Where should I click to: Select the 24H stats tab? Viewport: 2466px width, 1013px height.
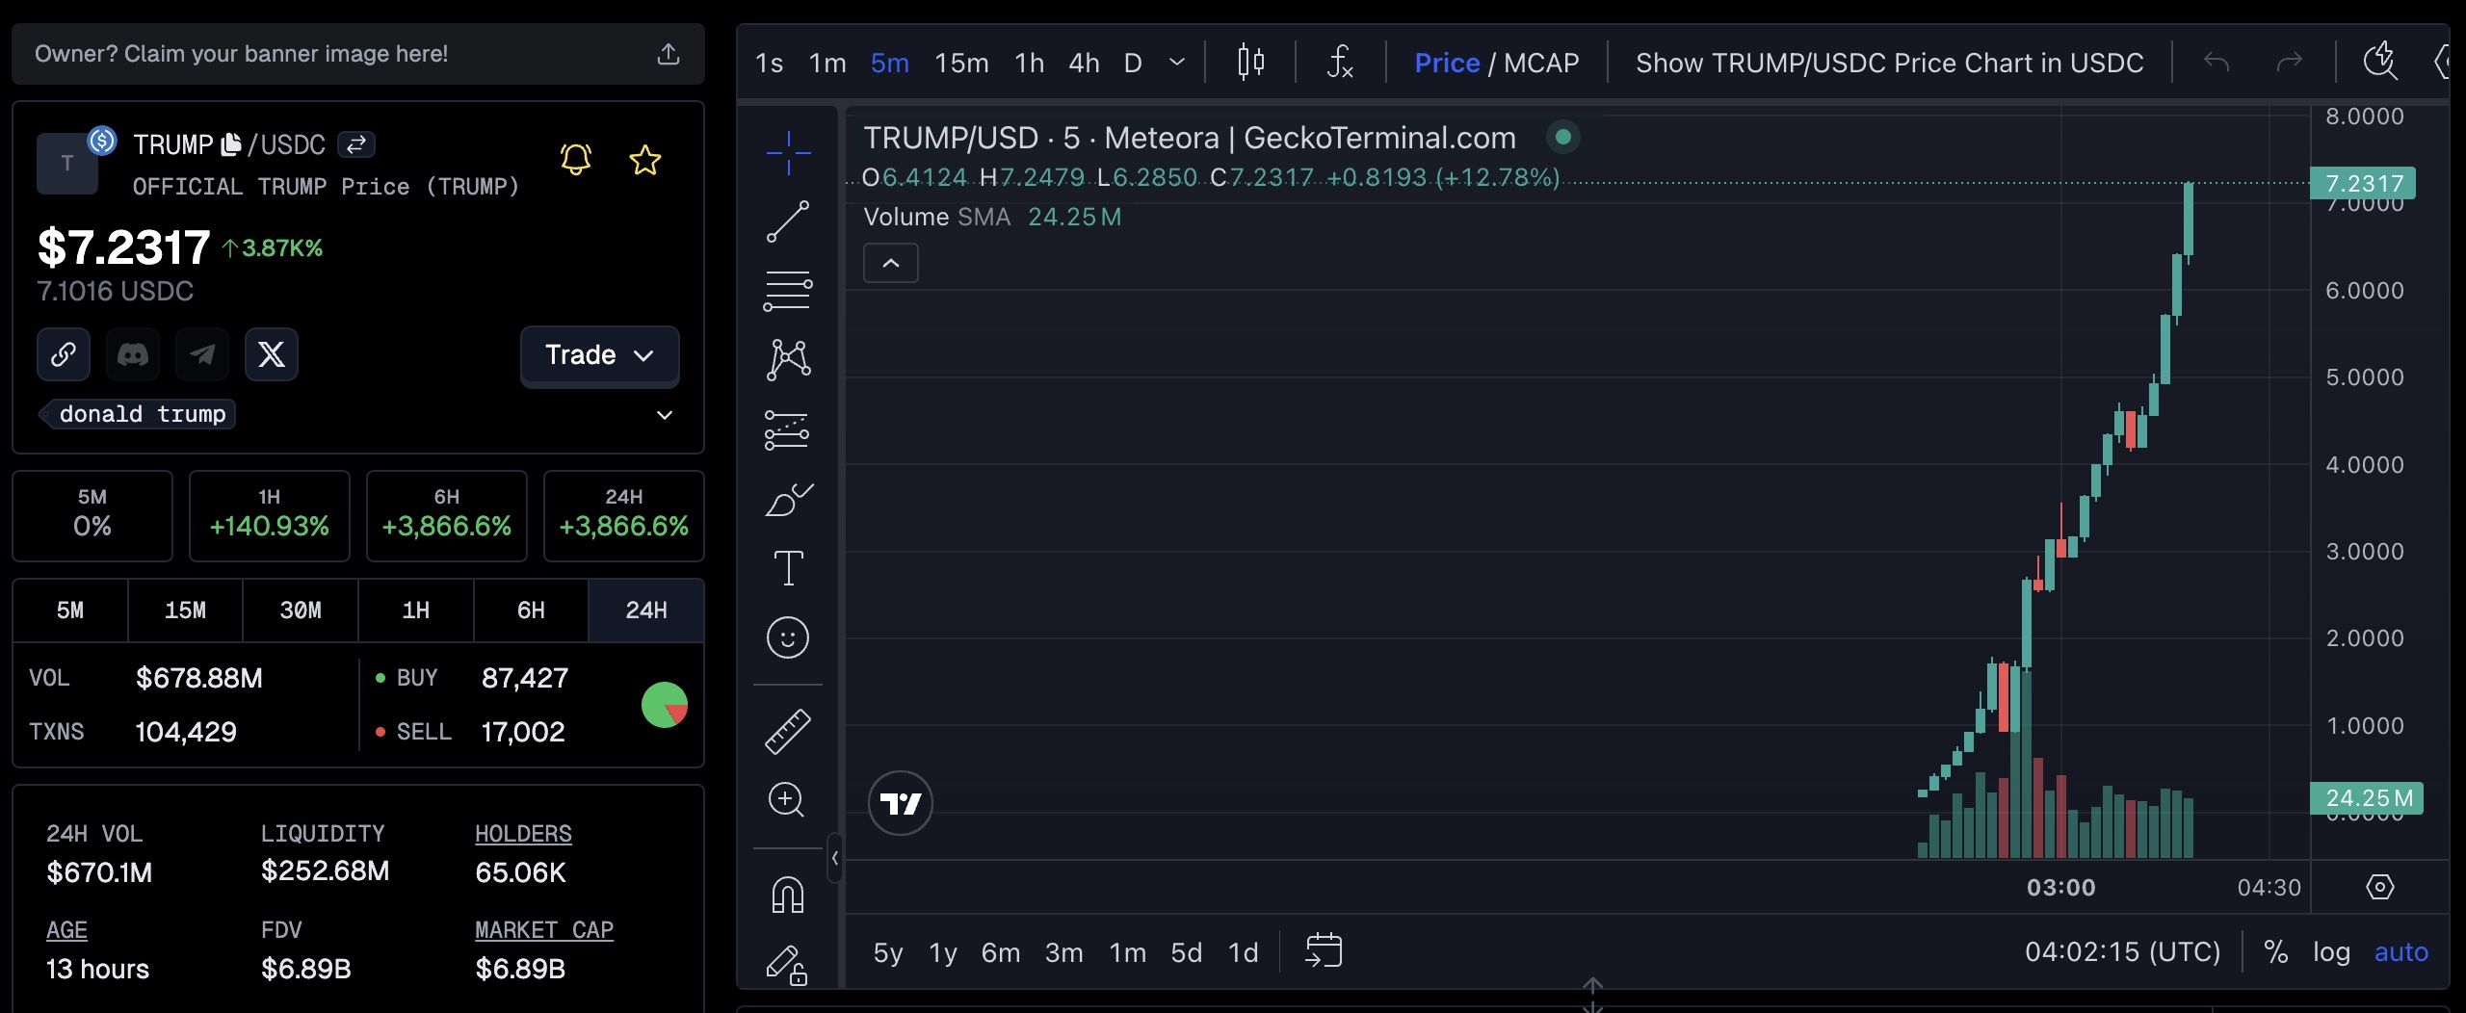646,610
